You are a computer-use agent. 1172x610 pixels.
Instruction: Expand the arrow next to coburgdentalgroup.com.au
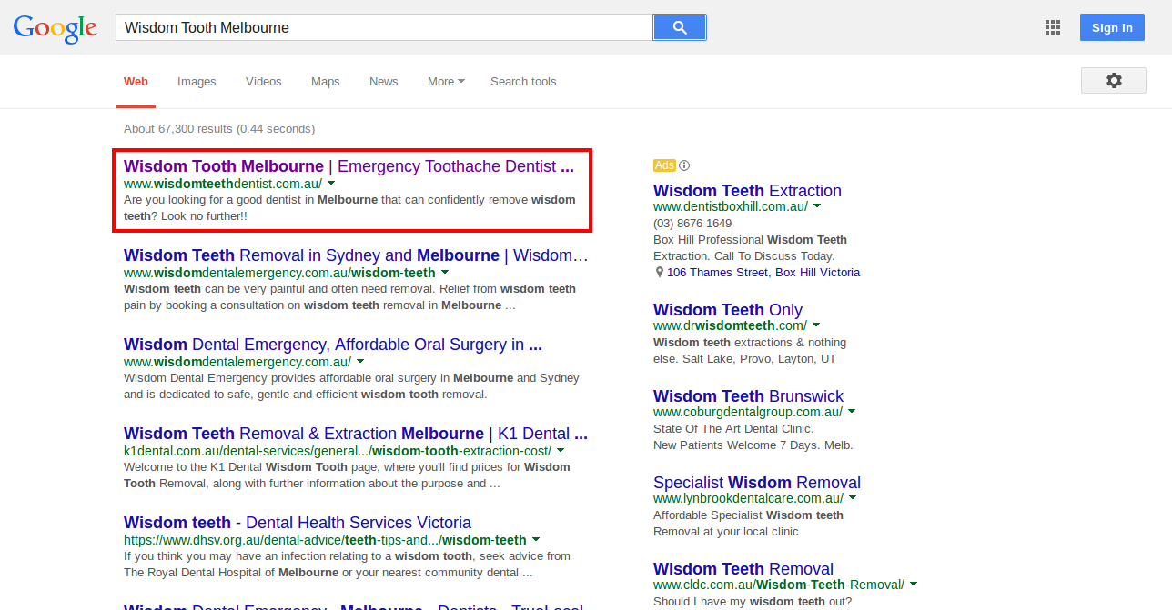[x=852, y=411]
